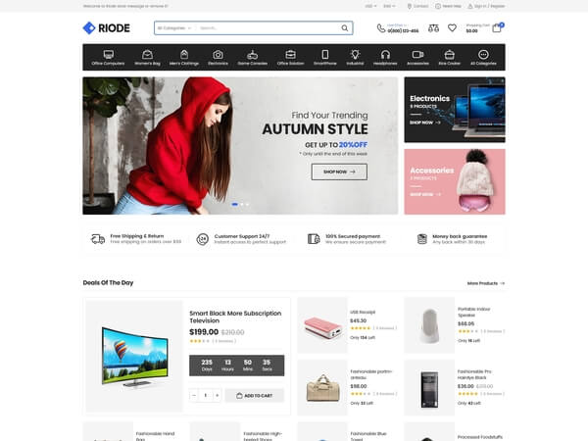Open the USB Receipt product thumbnail
The image size is (588, 441).
point(322,326)
